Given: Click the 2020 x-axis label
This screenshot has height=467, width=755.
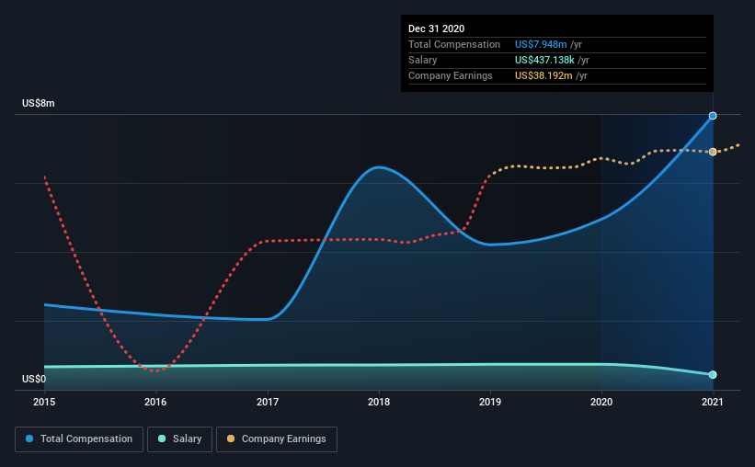Looking at the screenshot, I should 601,402.
